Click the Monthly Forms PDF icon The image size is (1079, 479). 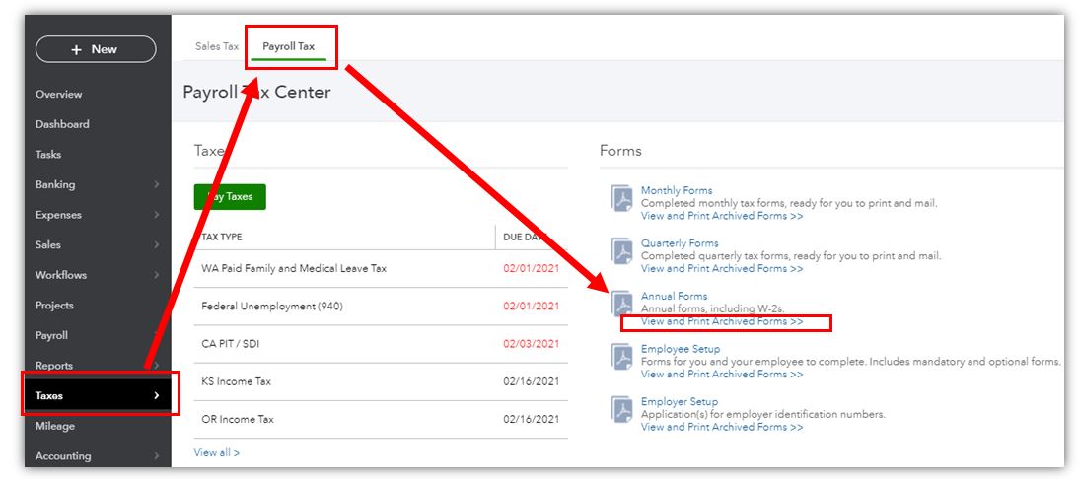(x=622, y=199)
